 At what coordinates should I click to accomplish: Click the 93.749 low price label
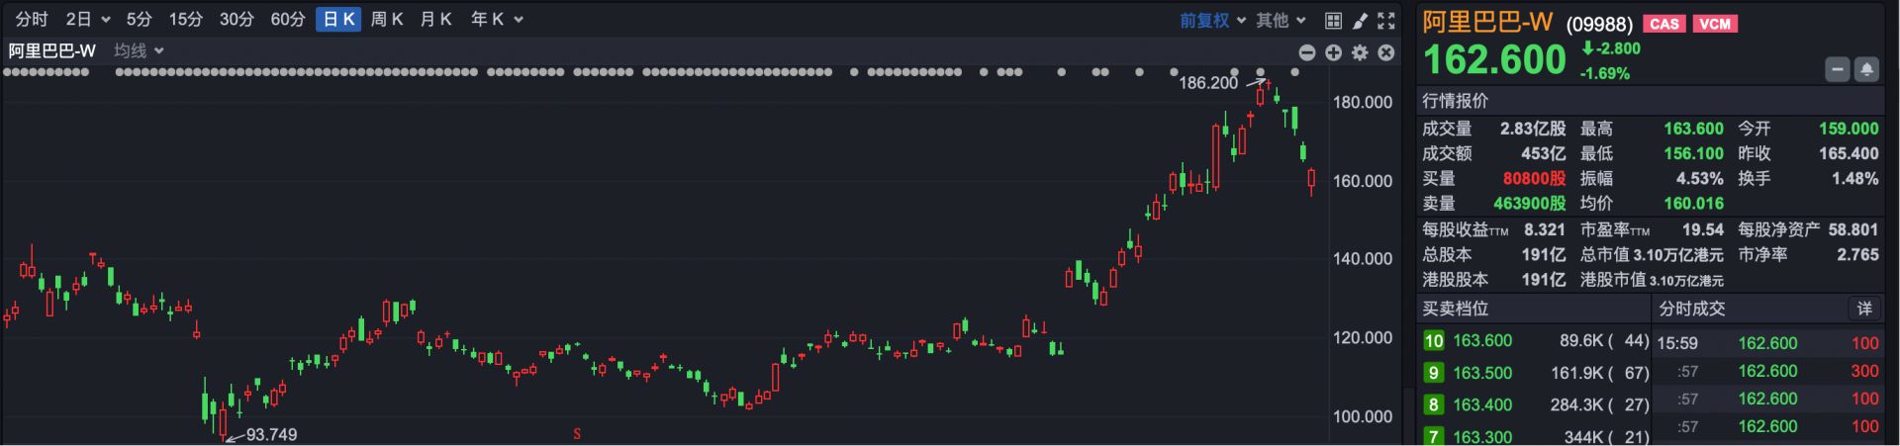[271, 434]
